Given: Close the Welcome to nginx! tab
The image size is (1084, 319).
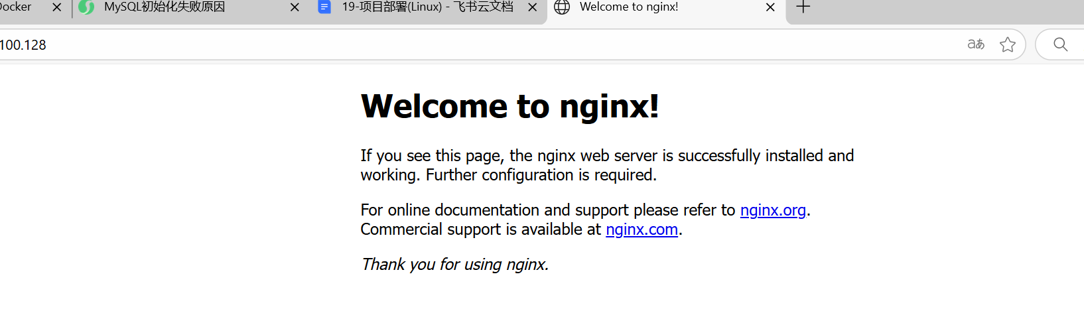Looking at the screenshot, I should click(x=770, y=7).
